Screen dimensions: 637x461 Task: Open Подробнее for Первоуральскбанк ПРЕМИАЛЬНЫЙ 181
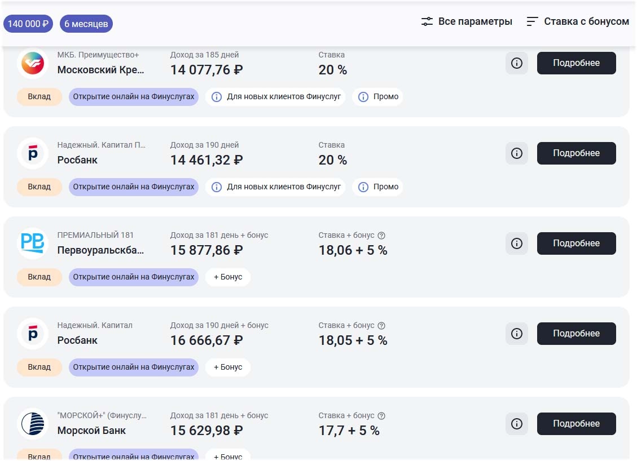[x=576, y=243]
